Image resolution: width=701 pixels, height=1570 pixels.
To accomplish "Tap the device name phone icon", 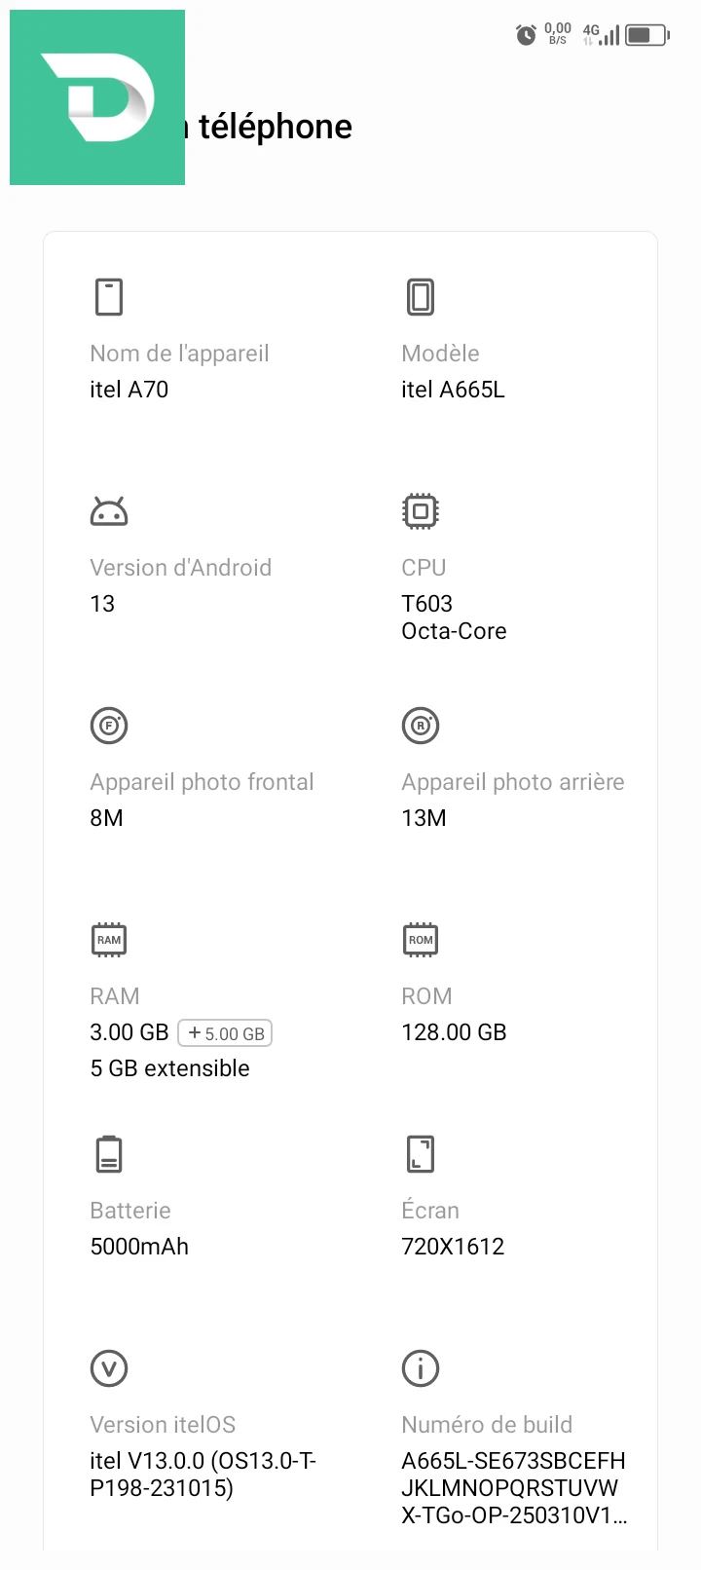I will click(x=109, y=297).
